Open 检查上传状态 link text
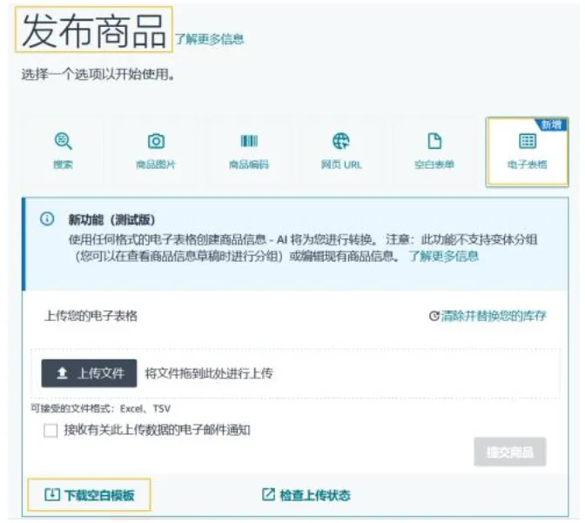 315,495
